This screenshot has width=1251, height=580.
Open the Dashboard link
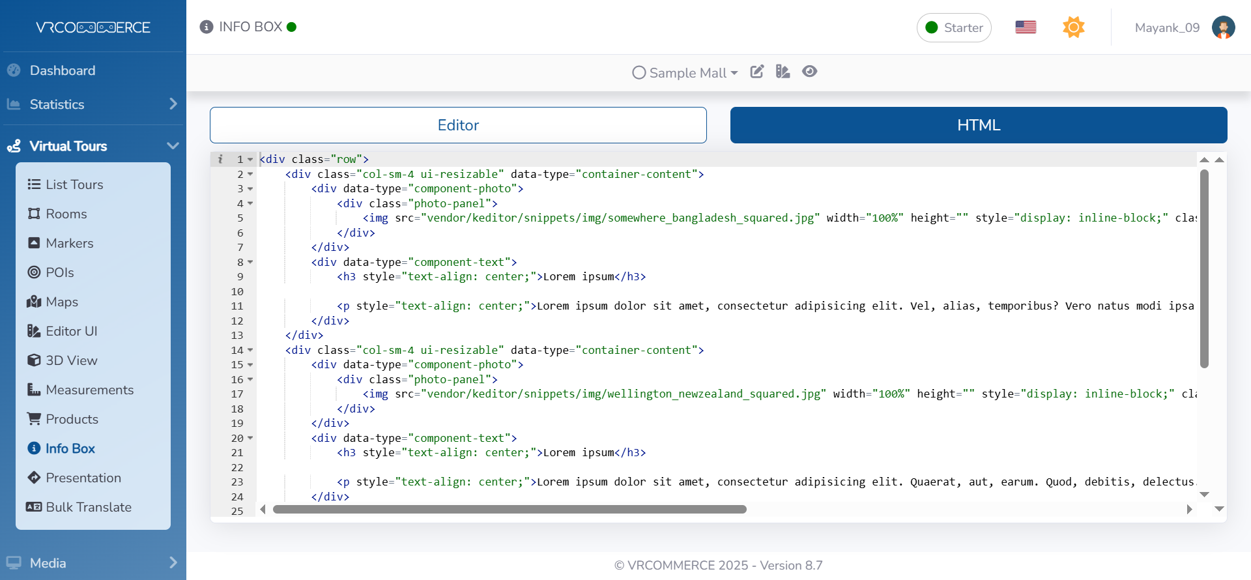63,70
